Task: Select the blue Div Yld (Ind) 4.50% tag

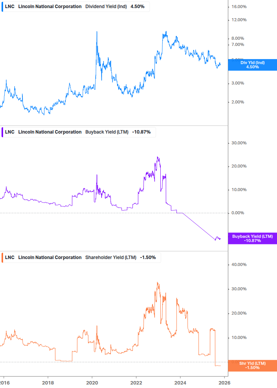Action: coord(253,65)
